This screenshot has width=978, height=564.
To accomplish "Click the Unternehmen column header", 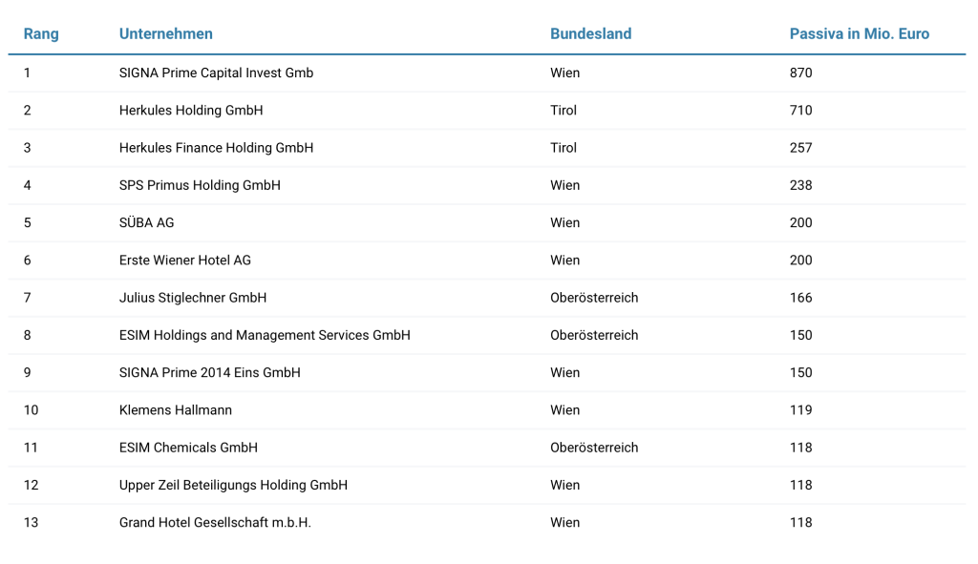I will tap(166, 34).
